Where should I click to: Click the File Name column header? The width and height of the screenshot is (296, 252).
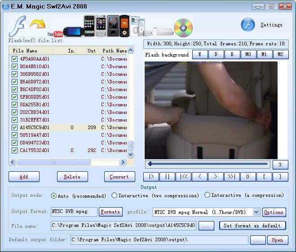31,51
